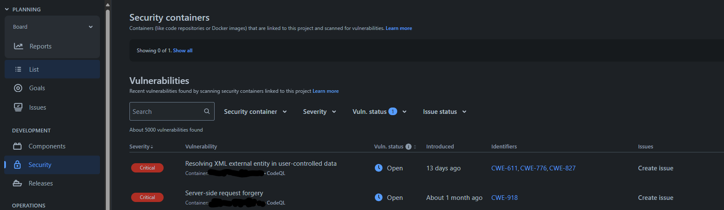Image resolution: width=724 pixels, height=210 pixels.
Task: Open the Severity filter dropdown
Action: pyautogui.click(x=320, y=112)
